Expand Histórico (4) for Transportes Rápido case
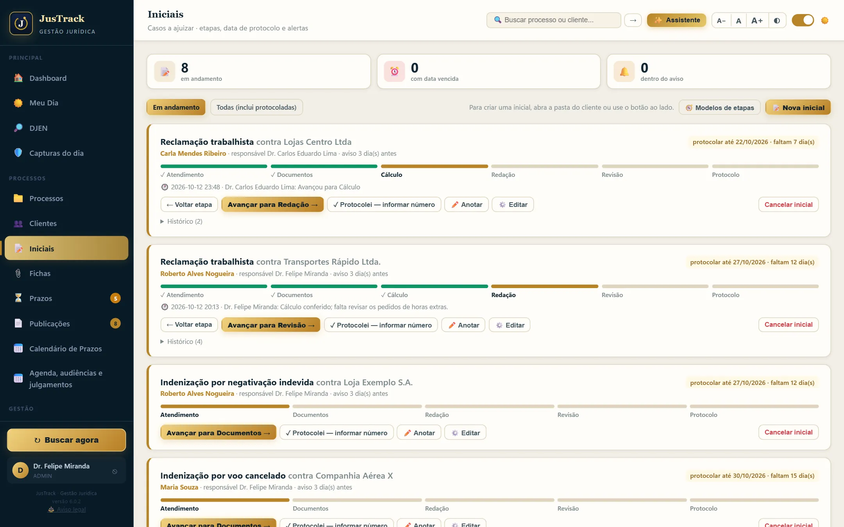The width and height of the screenshot is (844, 527). pos(181,342)
